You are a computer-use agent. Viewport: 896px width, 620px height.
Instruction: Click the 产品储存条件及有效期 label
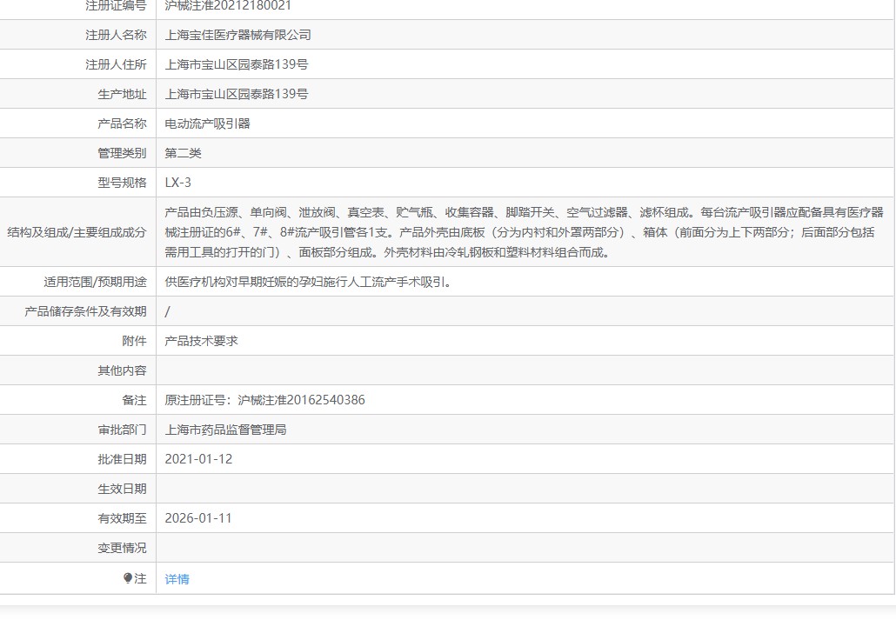(x=86, y=311)
